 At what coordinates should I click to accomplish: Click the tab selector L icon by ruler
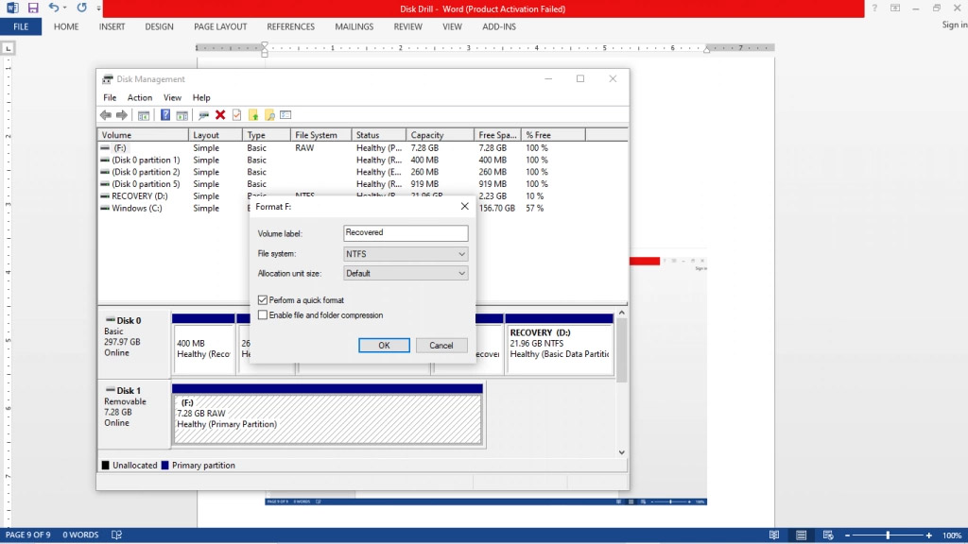pos(8,48)
